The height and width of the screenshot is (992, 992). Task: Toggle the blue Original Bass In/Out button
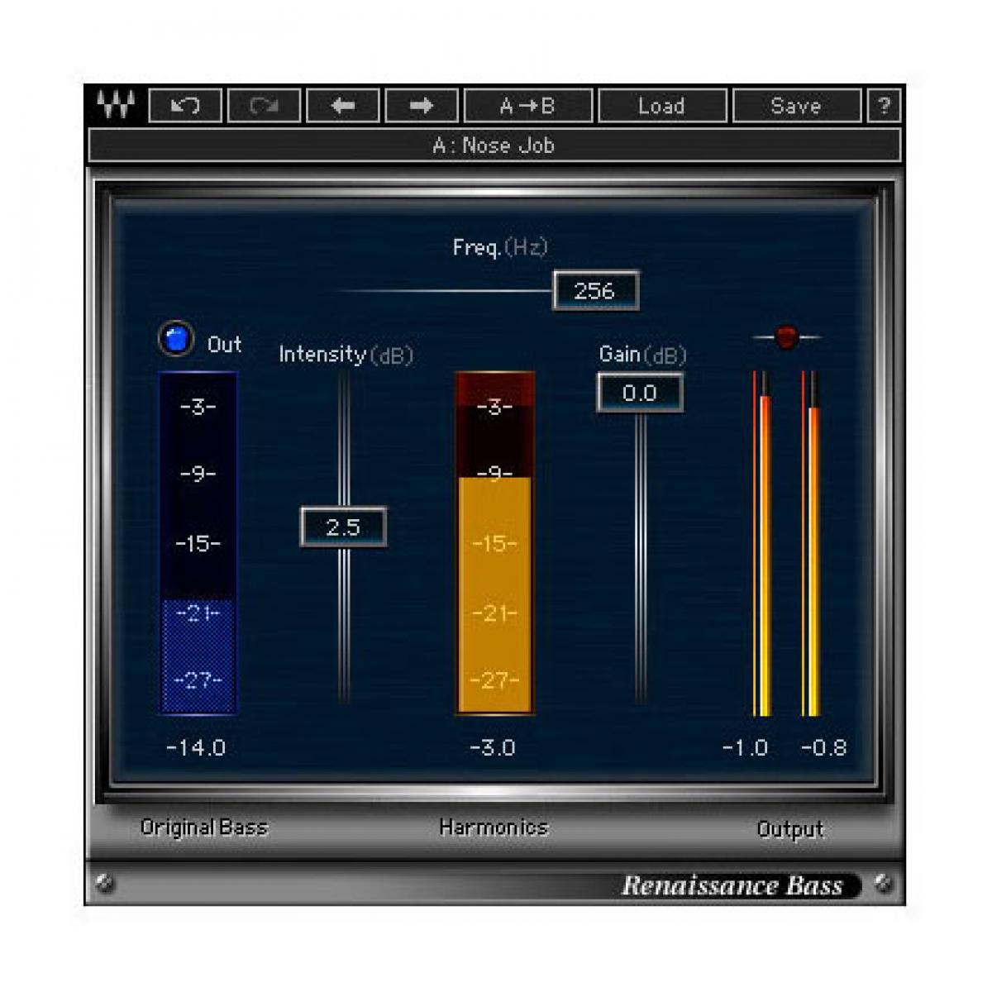click(175, 339)
